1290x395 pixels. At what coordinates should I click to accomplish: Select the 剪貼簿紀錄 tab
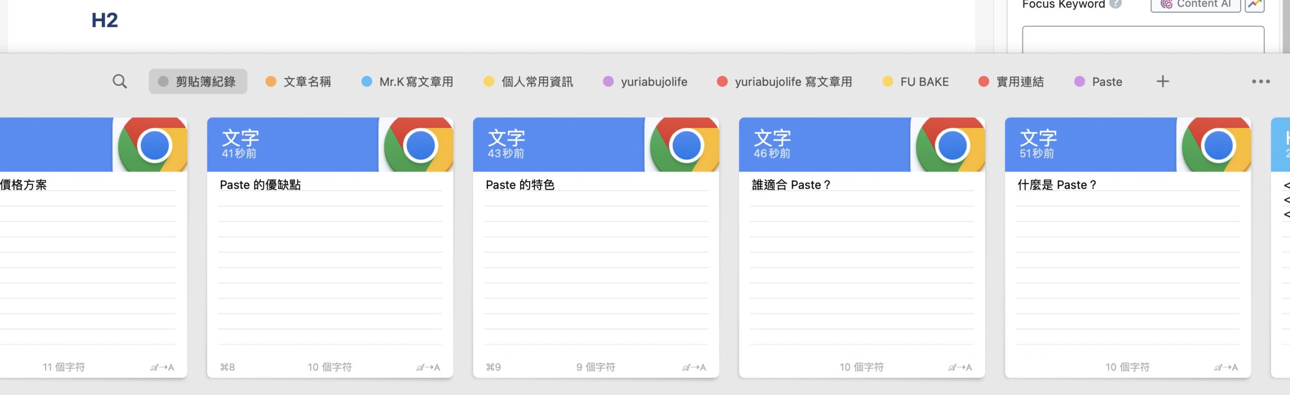tap(198, 82)
